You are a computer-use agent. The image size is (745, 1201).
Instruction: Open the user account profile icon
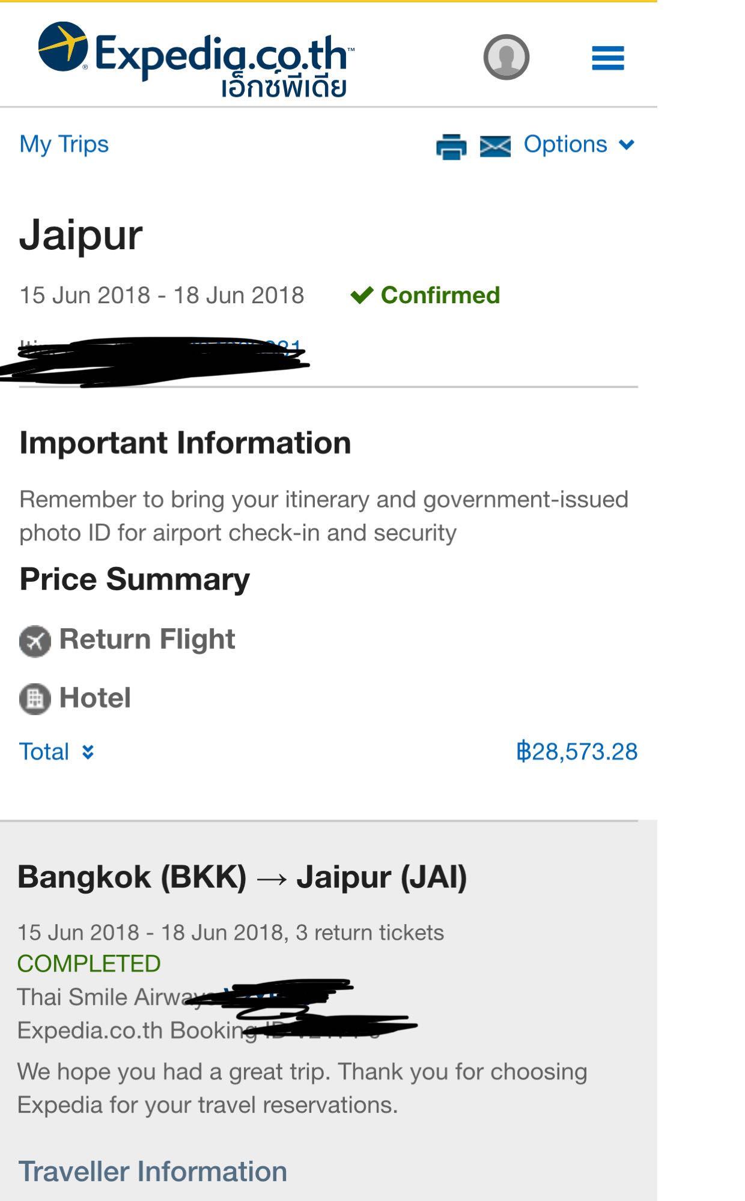(506, 57)
